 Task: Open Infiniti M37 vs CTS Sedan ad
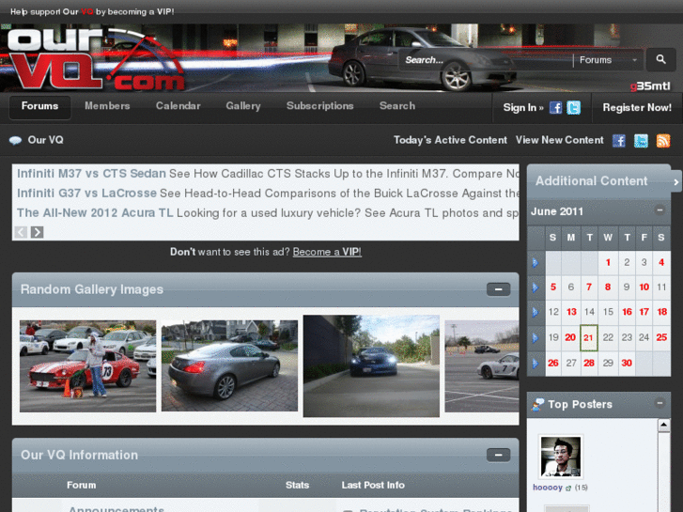tap(91, 174)
